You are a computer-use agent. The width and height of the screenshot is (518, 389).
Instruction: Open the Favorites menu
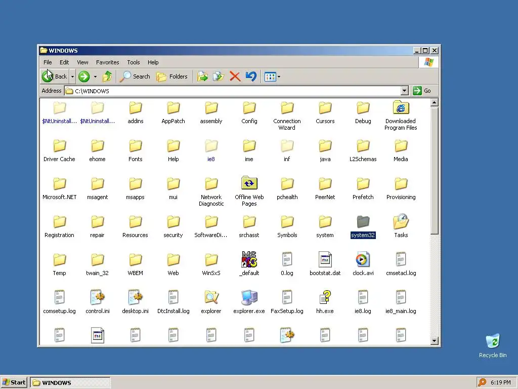(x=107, y=62)
